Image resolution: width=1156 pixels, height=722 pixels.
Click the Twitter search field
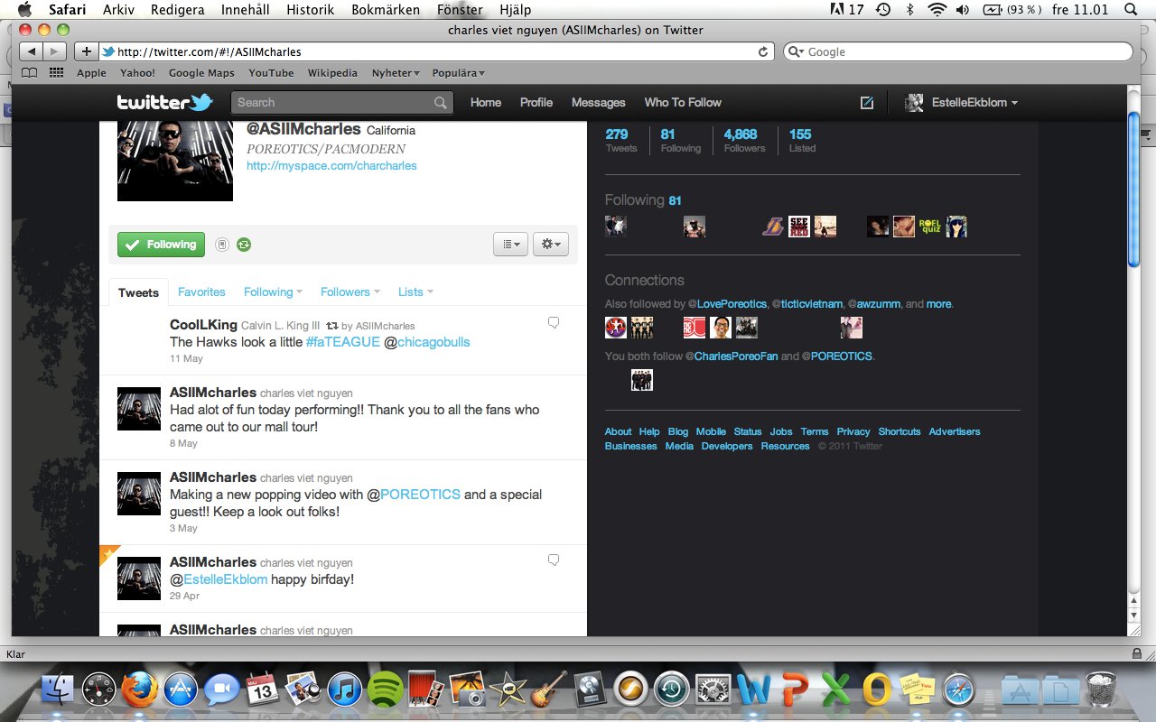coord(341,103)
